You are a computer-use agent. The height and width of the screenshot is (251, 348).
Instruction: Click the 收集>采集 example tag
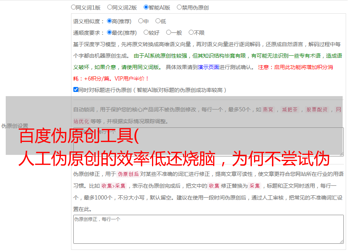(113, 186)
